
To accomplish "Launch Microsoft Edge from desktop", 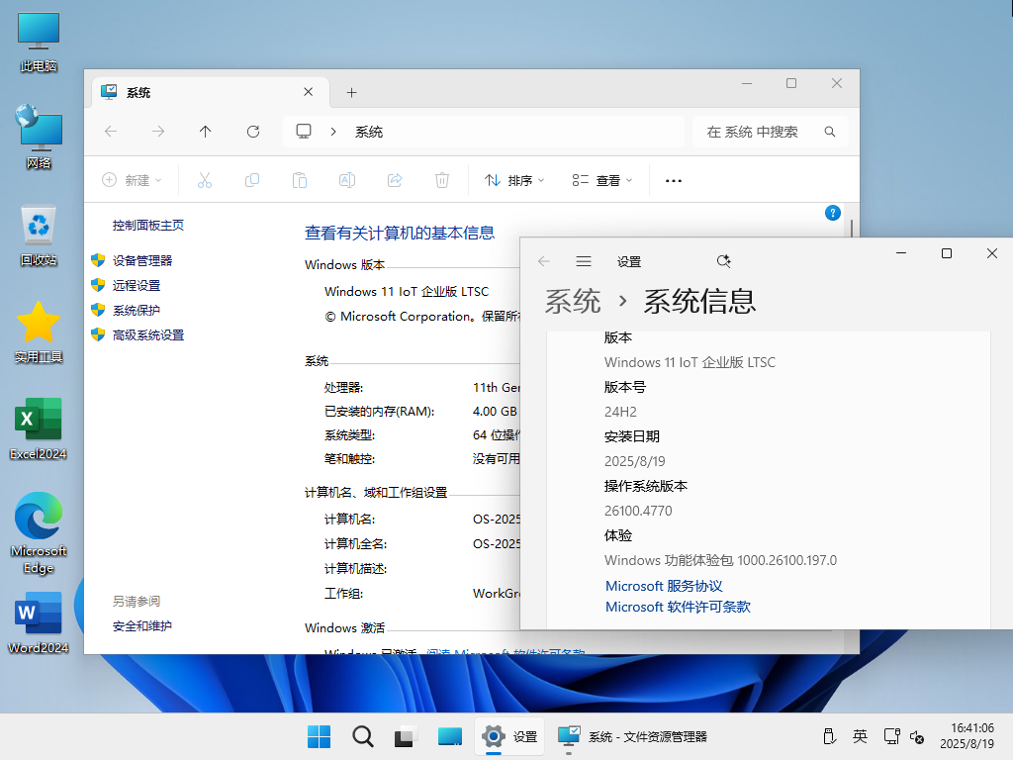I will click(x=39, y=533).
